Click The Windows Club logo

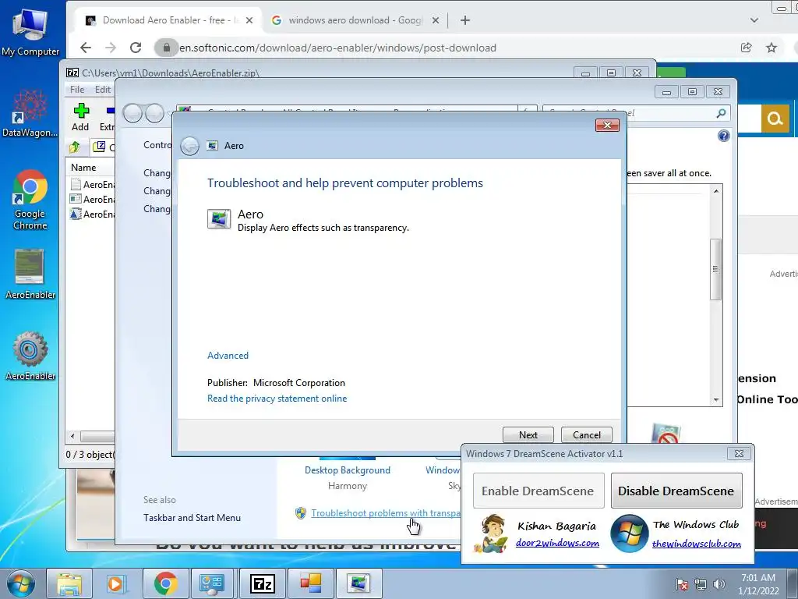(630, 533)
